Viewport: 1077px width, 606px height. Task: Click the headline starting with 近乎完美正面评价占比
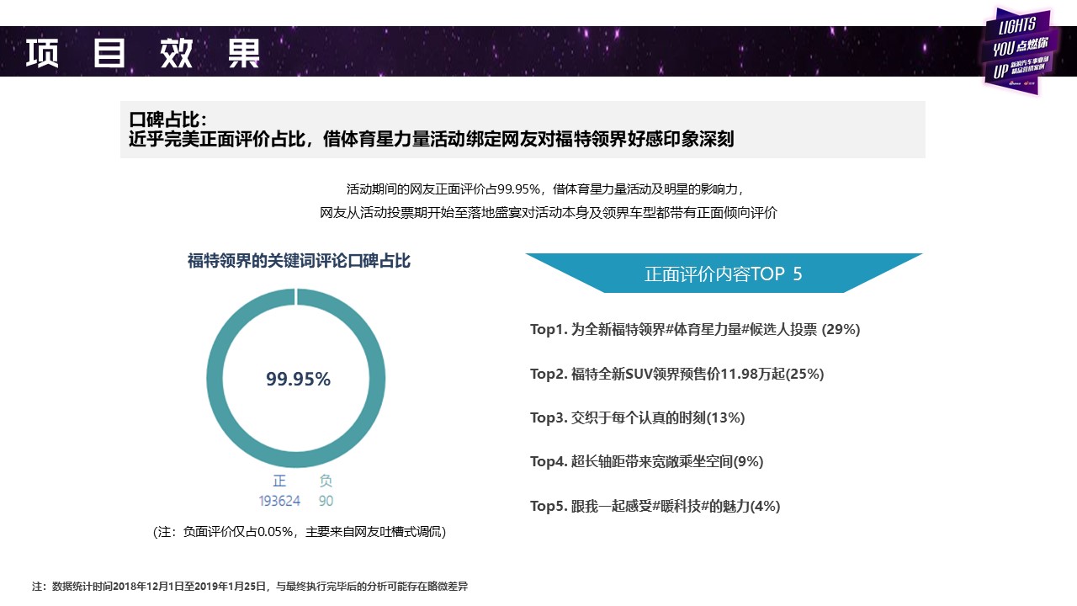[432, 140]
